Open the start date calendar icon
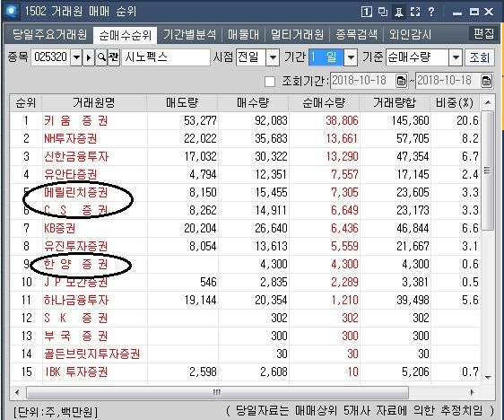The height and width of the screenshot is (420, 504). (401, 81)
